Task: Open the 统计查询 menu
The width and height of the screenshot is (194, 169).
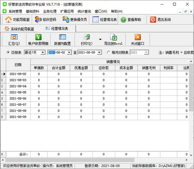Action: [x=84, y=11]
